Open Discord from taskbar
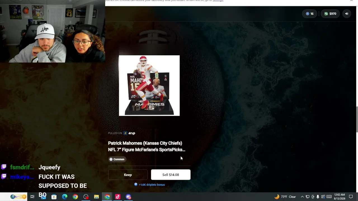This screenshot has height=201, width=358. (128, 197)
